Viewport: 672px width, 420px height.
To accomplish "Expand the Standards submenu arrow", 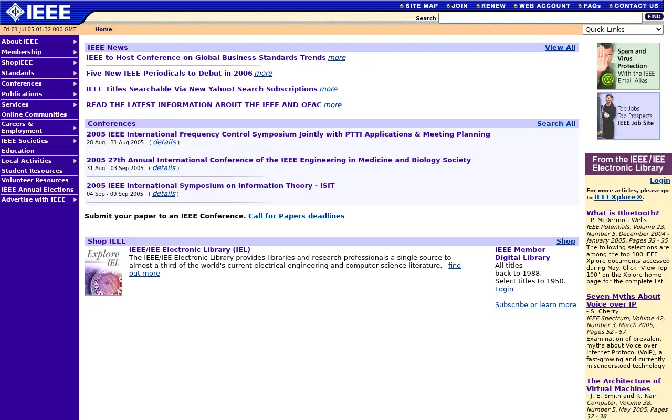I will coord(75,73).
